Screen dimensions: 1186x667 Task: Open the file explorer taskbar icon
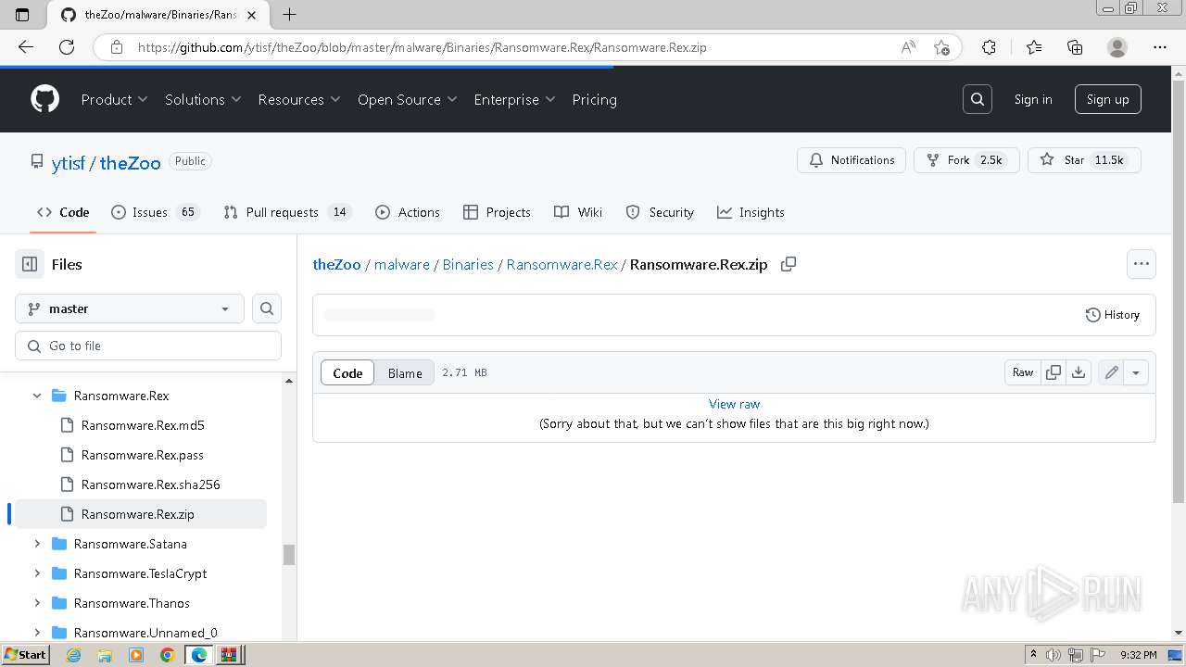click(x=105, y=655)
